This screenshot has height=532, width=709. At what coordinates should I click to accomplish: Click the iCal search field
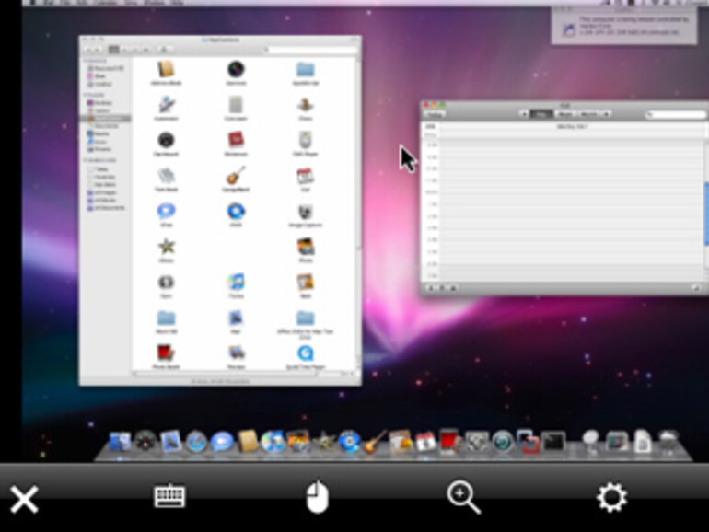[675, 114]
